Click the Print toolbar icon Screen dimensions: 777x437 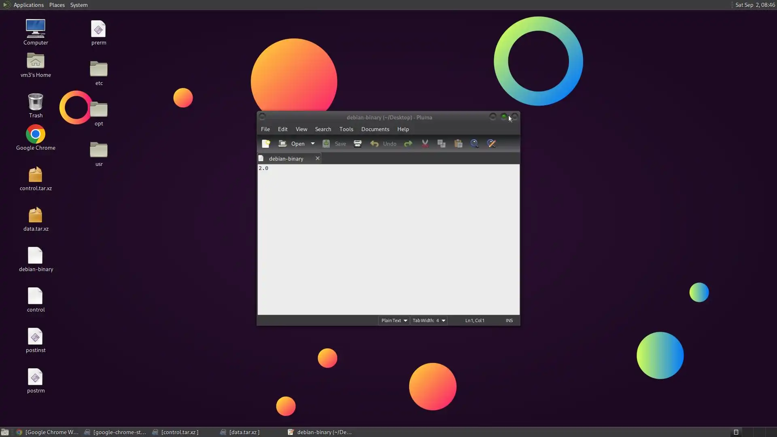(x=357, y=144)
